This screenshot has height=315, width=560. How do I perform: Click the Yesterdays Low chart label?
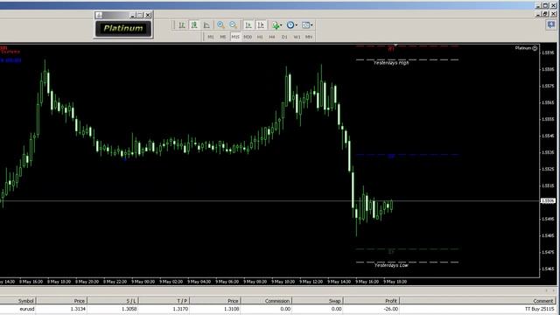coord(391,265)
